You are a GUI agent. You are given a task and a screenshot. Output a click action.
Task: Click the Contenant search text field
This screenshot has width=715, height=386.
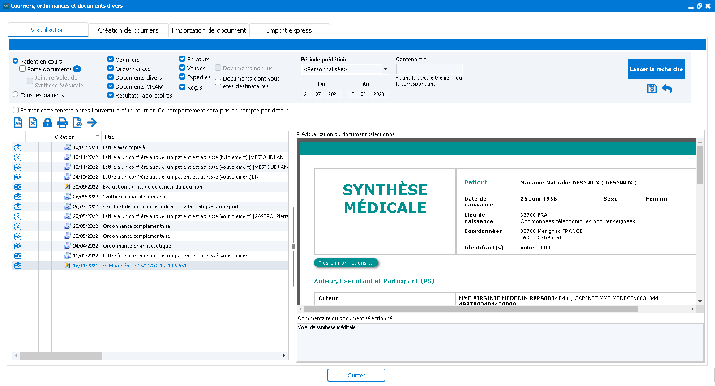click(429, 69)
